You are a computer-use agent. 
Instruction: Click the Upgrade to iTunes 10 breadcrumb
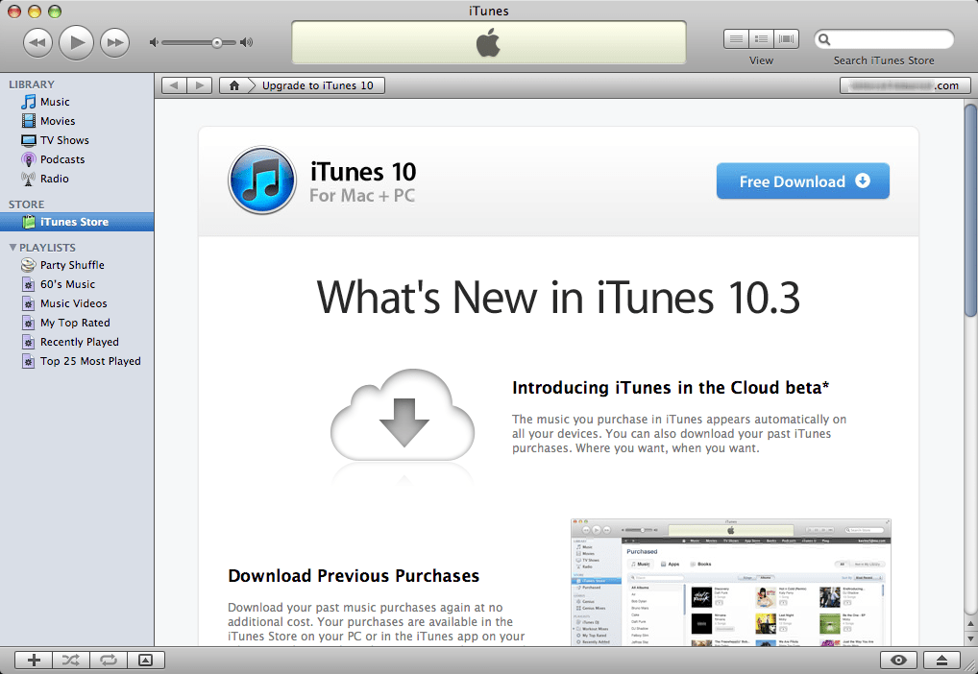tap(317, 85)
